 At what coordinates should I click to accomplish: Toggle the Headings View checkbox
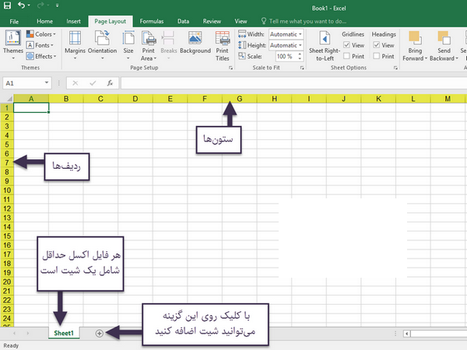377,45
